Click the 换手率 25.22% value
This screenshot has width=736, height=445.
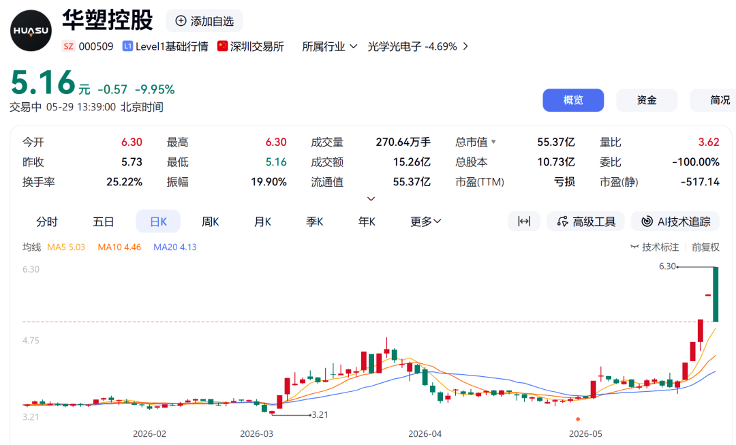pyautogui.click(x=125, y=182)
